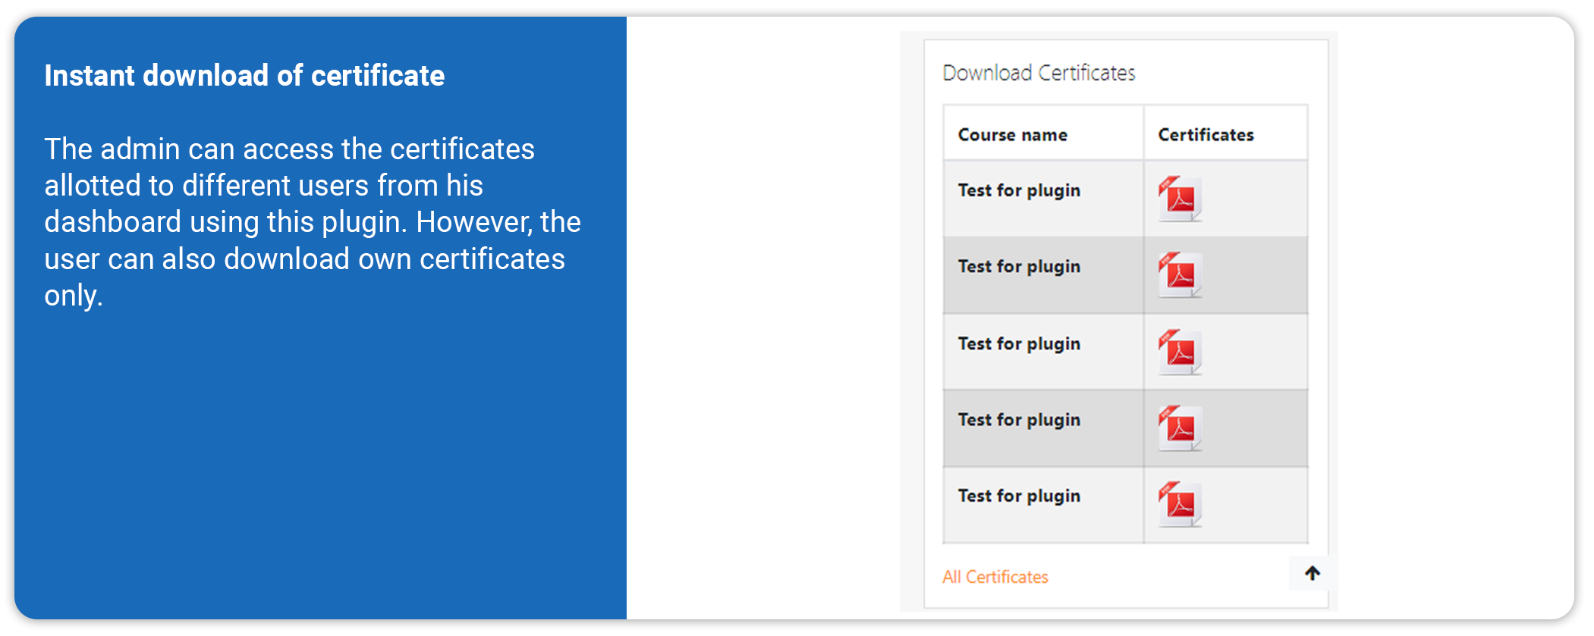Click the Instant download of certificate heading
The image size is (1594, 636).
click(x=244, y=76)
